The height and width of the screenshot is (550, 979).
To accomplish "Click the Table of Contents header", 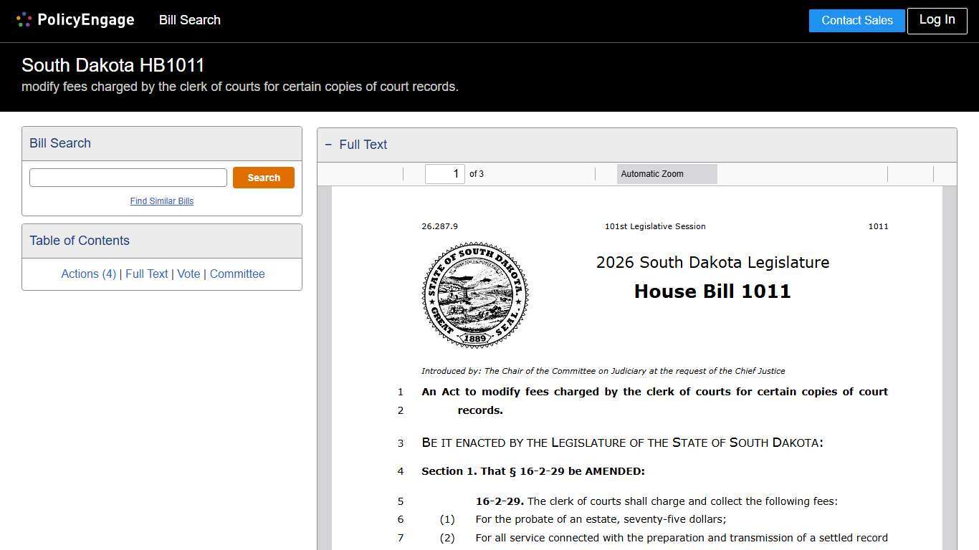I will (79, 241).
